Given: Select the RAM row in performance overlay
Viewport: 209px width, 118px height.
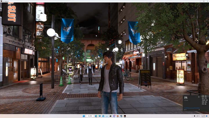Looking at the screenshot, I should point(205,102).
